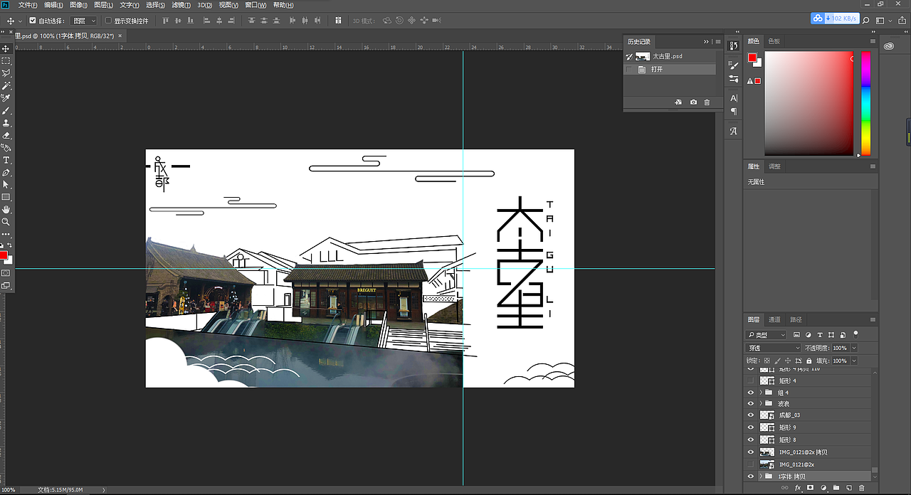Viewport: 911px width, 495px height.
Task: Open the 滤镜 Filter menu
Action: (x=181, y=5)
